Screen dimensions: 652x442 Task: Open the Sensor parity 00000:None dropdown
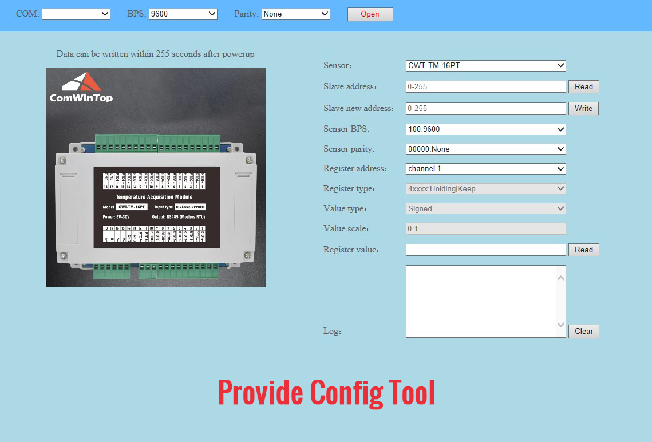click(485, 149)
